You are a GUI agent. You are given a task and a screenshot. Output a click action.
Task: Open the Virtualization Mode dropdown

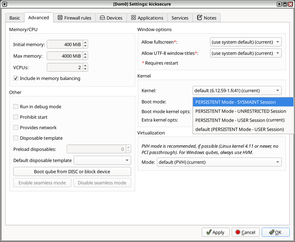coord(219,162)
